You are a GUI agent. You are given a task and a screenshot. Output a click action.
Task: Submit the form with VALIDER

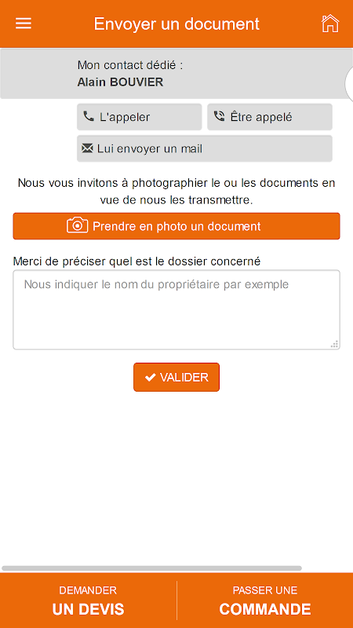click(x=176, y=378)
